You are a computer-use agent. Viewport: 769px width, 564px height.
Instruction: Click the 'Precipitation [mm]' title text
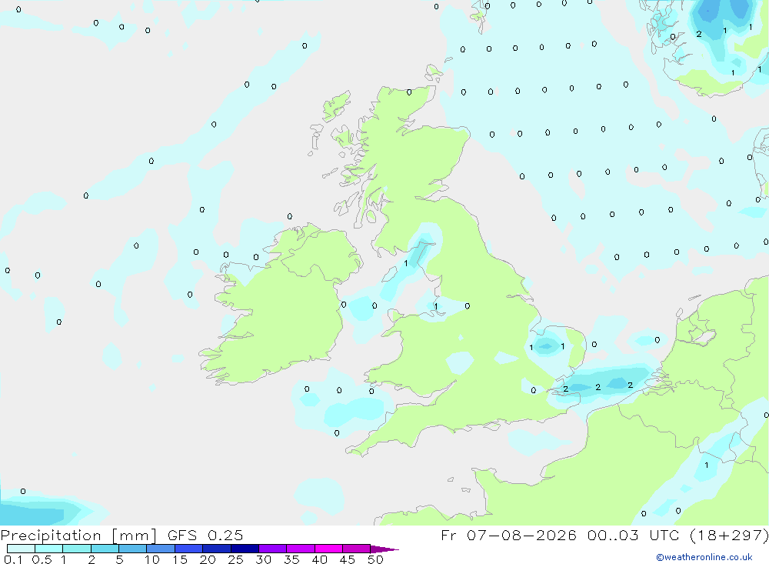[78, 536]
